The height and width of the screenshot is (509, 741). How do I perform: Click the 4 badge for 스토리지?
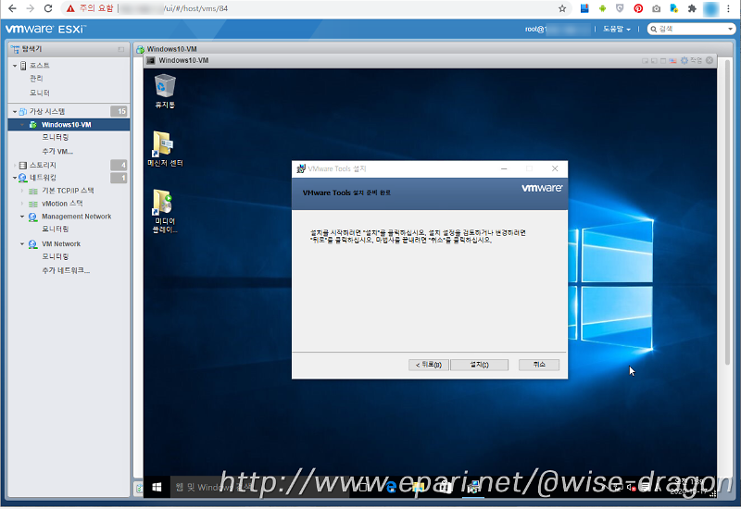(119, 165)
